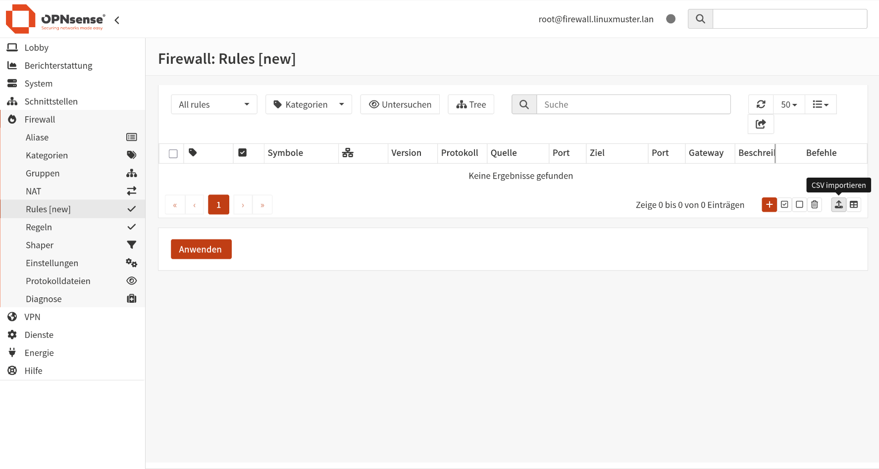
Task: Click the Untersuchen button
Action: pyautogui.click(x=400, y=104)
